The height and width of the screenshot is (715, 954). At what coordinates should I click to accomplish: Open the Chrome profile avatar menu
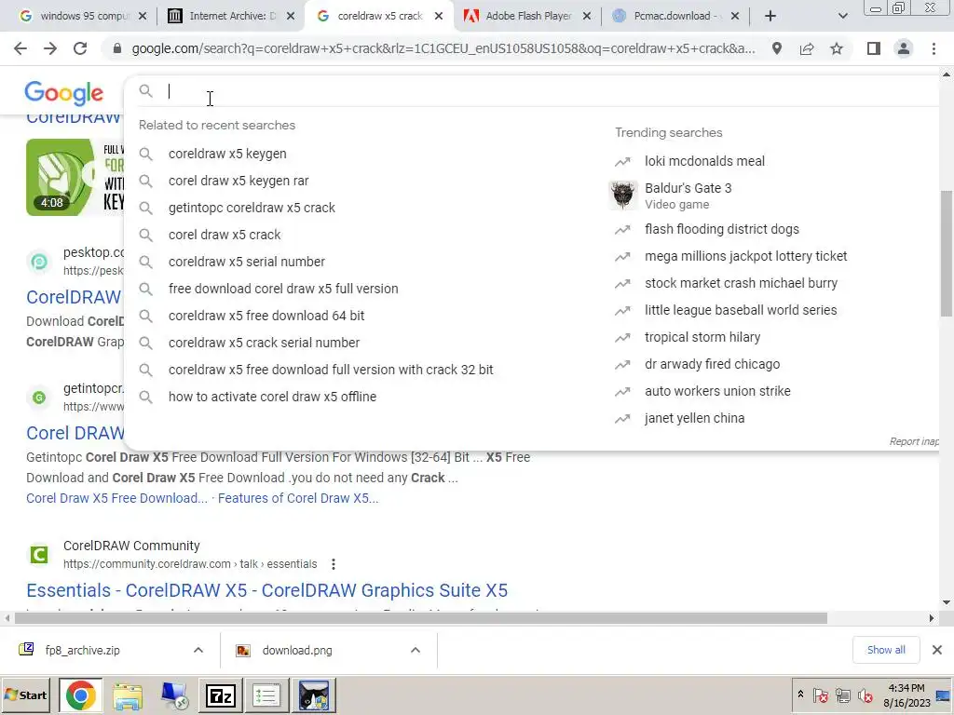click(x=904, y=48)
